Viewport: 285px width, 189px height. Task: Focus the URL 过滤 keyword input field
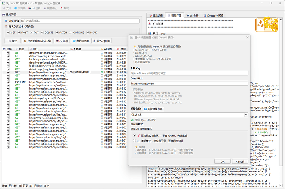[x=80, y=21]
